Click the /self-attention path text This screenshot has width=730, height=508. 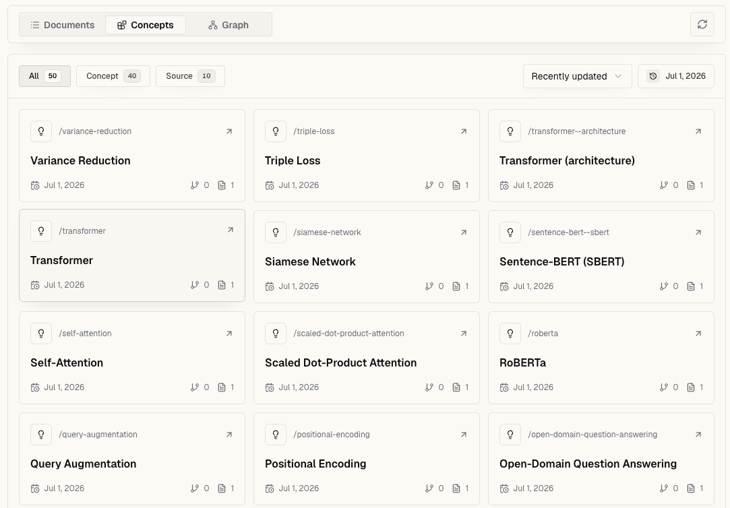pyautogui.click(x=85, y=333)
